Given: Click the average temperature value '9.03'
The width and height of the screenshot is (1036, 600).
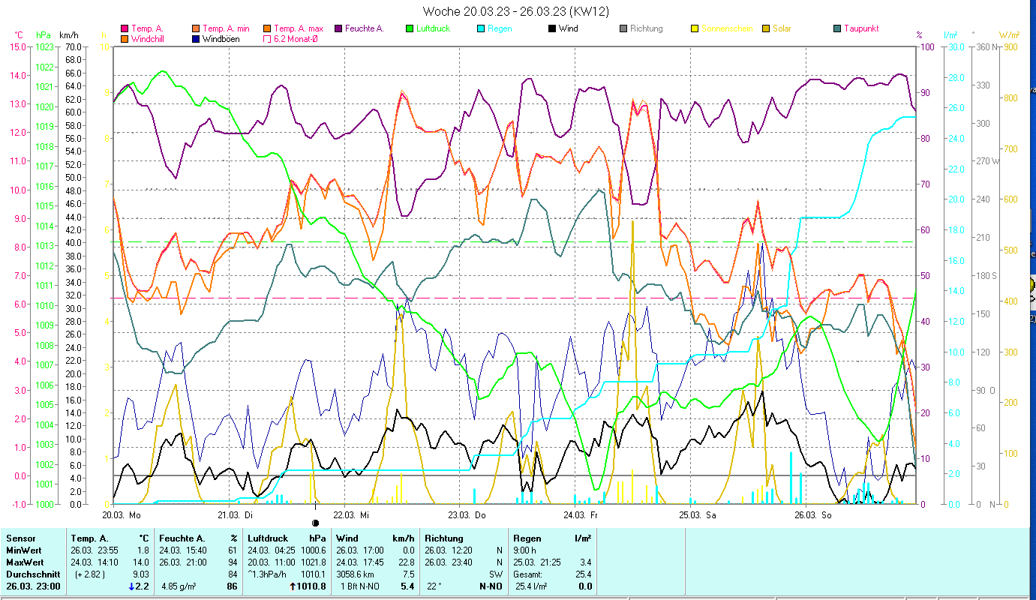Looking at the screenshot, I should (x=141, y=574).
